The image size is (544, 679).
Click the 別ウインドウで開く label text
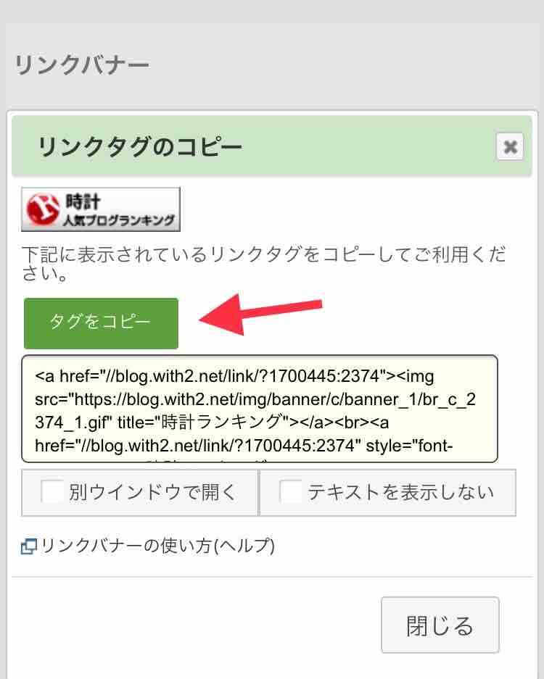pyautogui.click(x=152, y=492)
